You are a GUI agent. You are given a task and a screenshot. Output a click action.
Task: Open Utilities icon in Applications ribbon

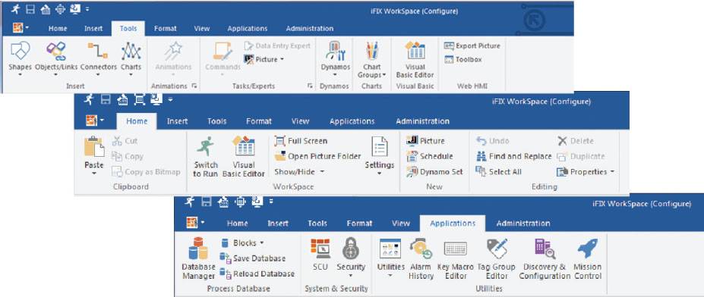tap(390, 257)
